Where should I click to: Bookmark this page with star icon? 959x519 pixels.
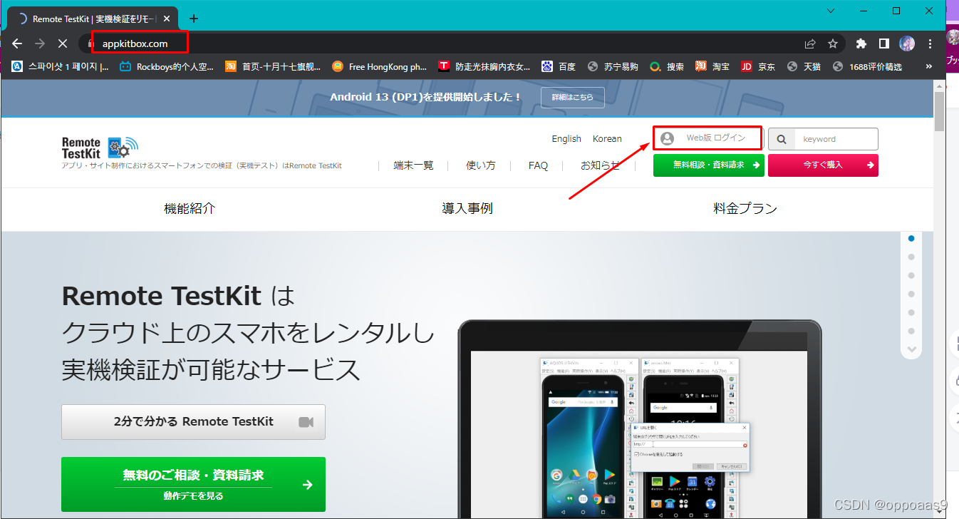(x=833, y=43)
